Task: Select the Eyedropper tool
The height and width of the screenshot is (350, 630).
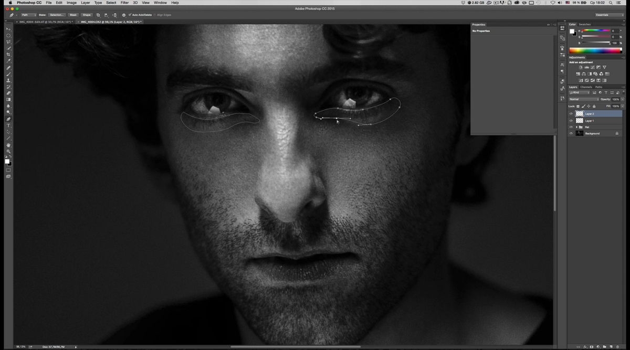Action: point(8,61)
